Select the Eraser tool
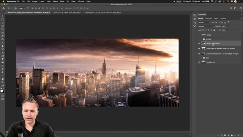This screenshot has height=137, width=243. [3, 53]
